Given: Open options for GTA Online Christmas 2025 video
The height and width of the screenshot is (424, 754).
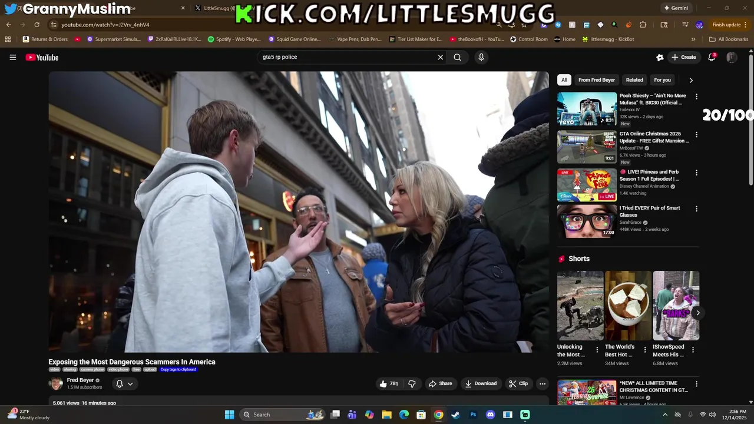Looking at the screenshot, I should click(x=696, y=134).
